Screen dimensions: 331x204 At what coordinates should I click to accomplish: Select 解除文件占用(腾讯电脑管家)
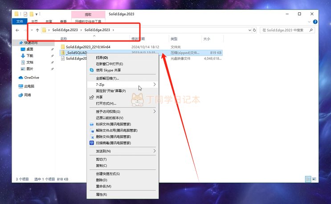123,131
